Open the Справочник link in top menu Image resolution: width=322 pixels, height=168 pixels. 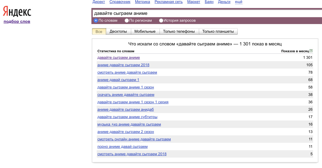(120, 2)
